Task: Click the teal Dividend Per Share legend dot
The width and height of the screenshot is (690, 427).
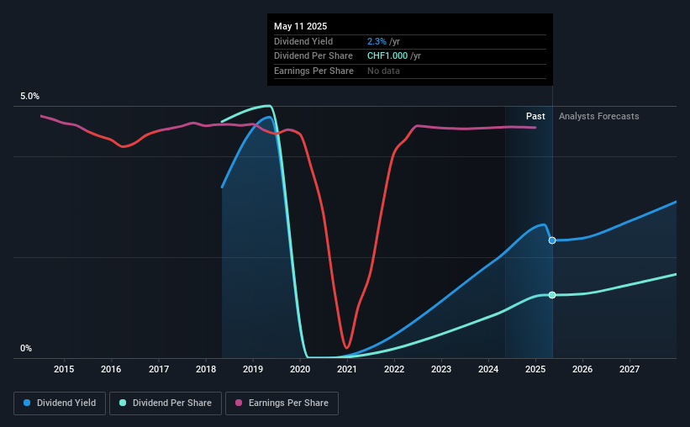Action: coord(123,403)
